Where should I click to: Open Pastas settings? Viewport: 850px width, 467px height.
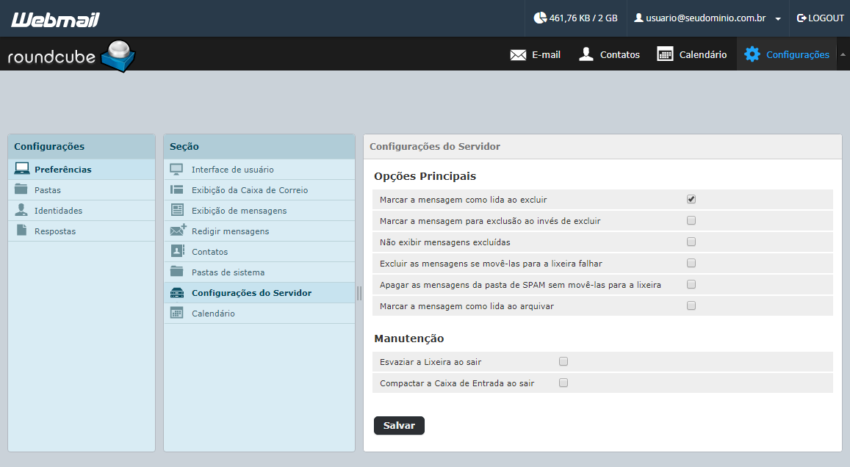pyautogui.click(x=82, y=189)
